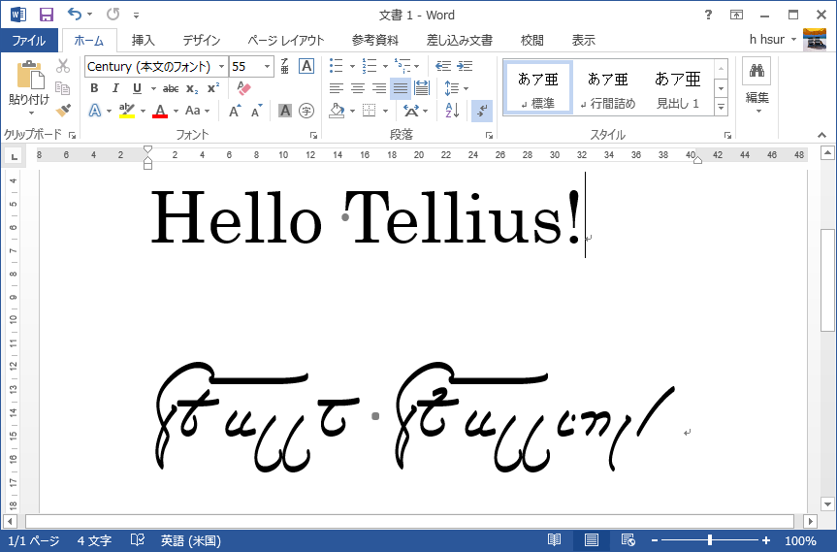Click the Grow Font icon
837x552 pixels.
click(x=235, y=111)
